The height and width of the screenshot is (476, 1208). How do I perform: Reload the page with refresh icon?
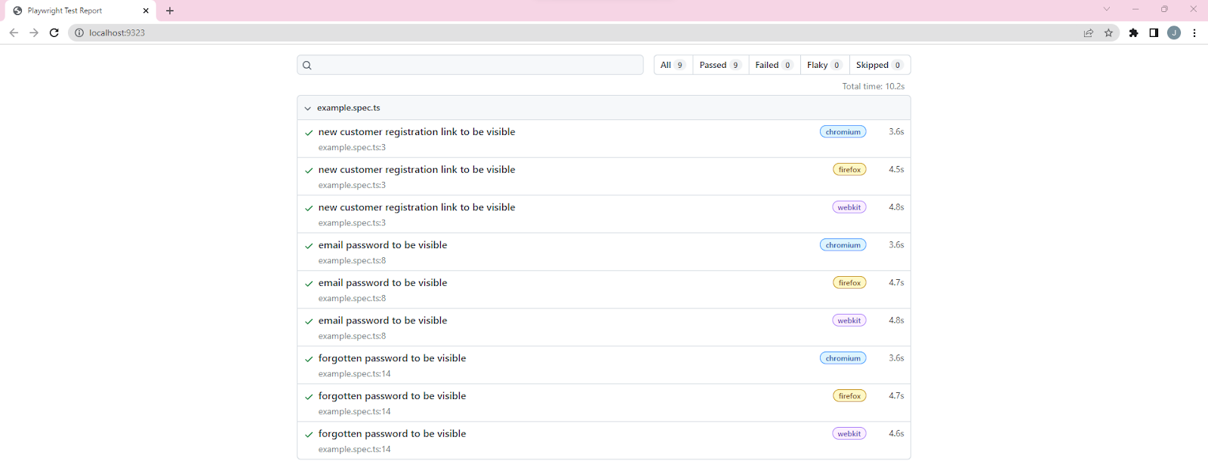click(x=54, y=32)
